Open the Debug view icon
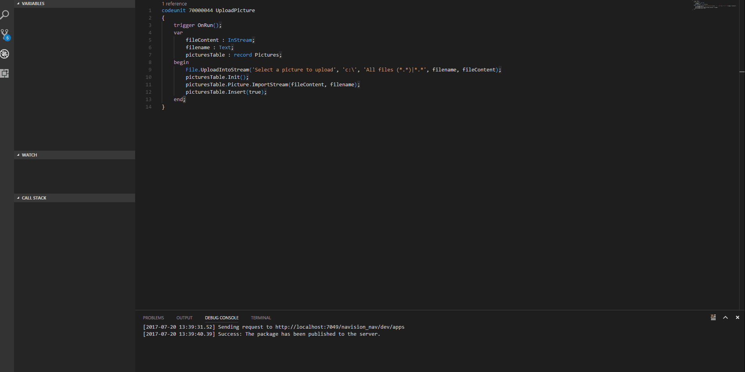Screen dimensions: 745x372 (5, 54)
